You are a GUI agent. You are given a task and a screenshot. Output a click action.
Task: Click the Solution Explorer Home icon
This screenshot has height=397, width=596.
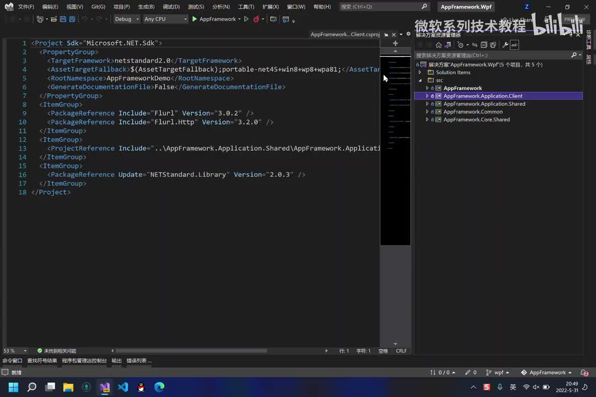[x=439, y=45]
